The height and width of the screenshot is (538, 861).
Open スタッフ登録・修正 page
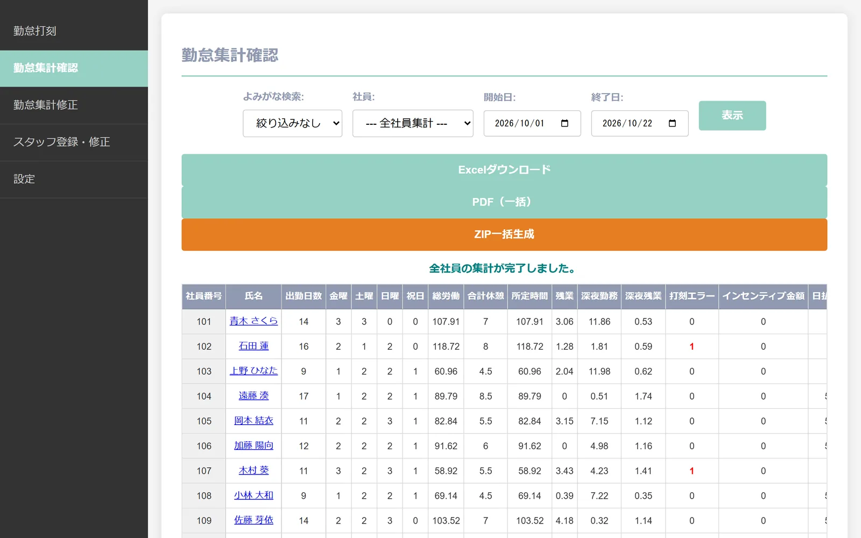pos(74,142)
